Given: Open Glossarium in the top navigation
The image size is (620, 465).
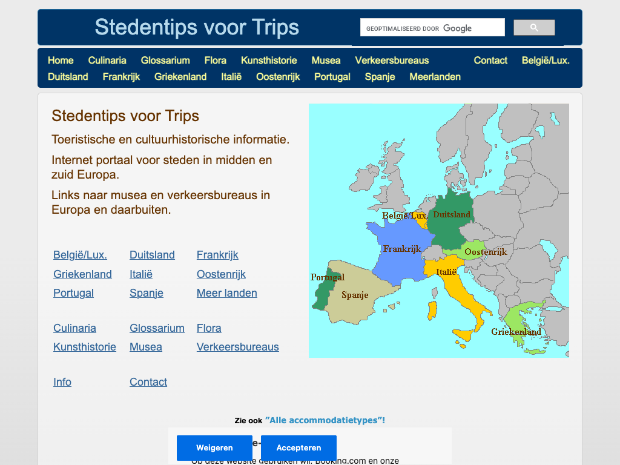Looking at the screenshot, I should pyautogui.click(x=165, y=60).
